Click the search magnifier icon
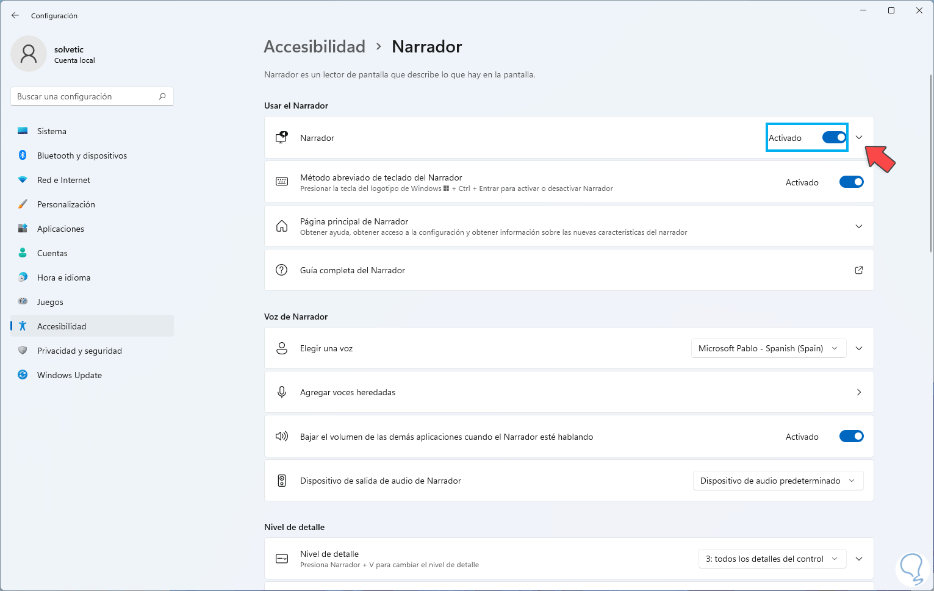Screen dimensions: 934x591 point(162,96)
